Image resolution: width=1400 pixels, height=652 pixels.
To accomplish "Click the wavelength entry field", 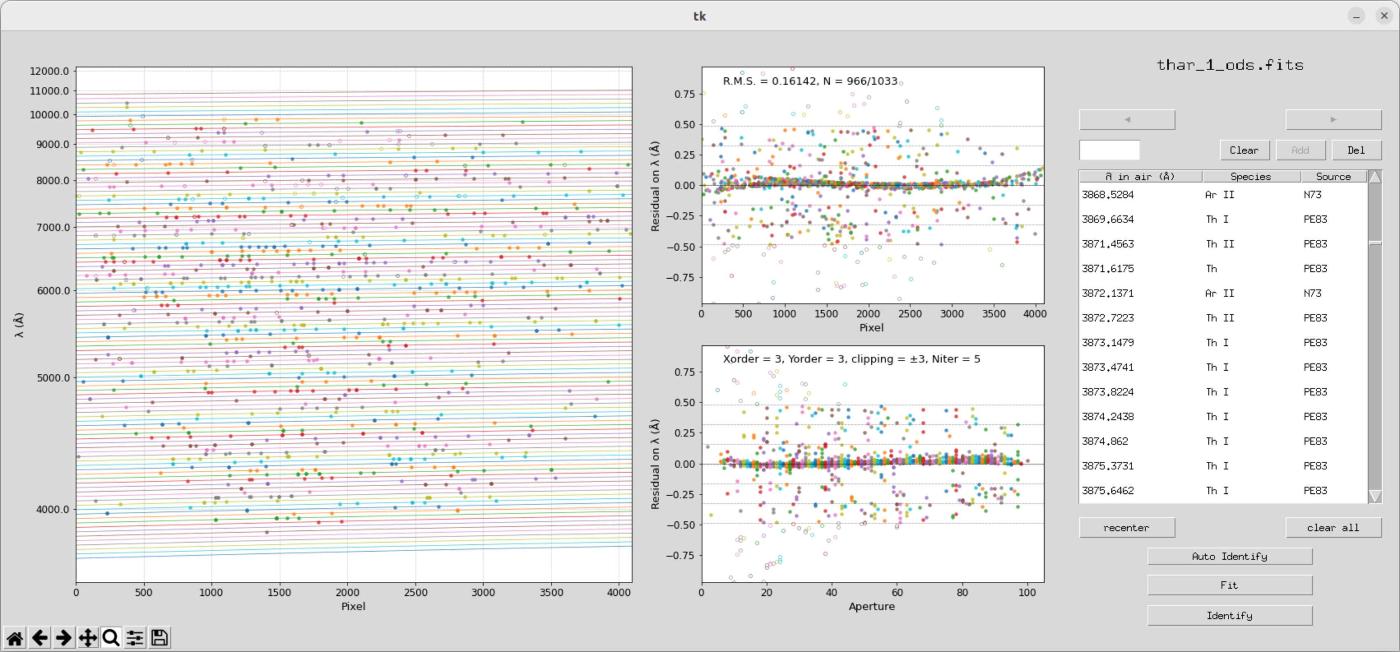I will [1109, 150].
